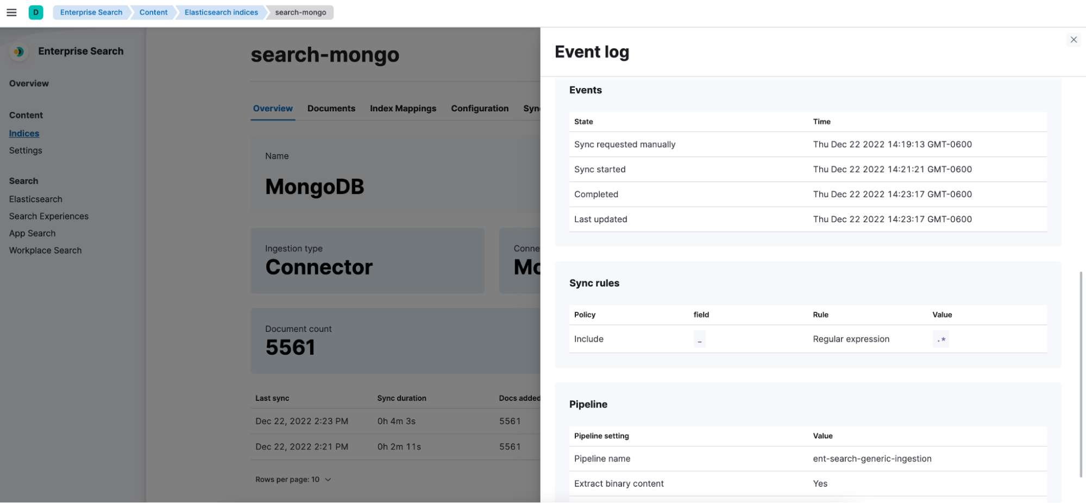Click the search-mongo breadcrumb
This screenshot has width=1086, height=503.
(300, 12)
